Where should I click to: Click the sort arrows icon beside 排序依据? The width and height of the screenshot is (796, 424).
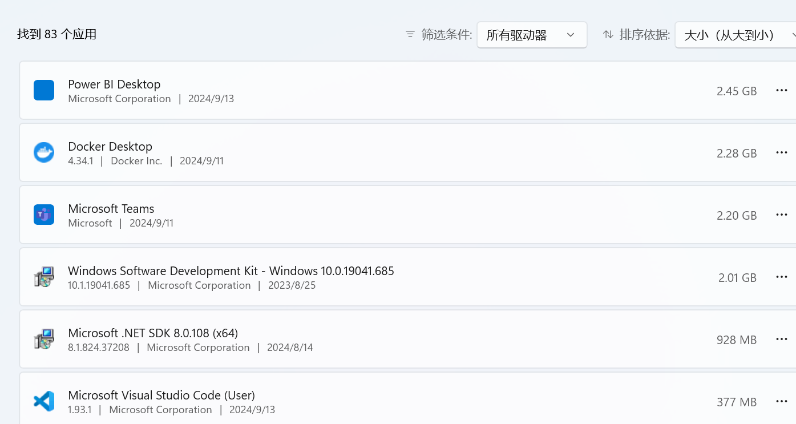click(608, 35)
